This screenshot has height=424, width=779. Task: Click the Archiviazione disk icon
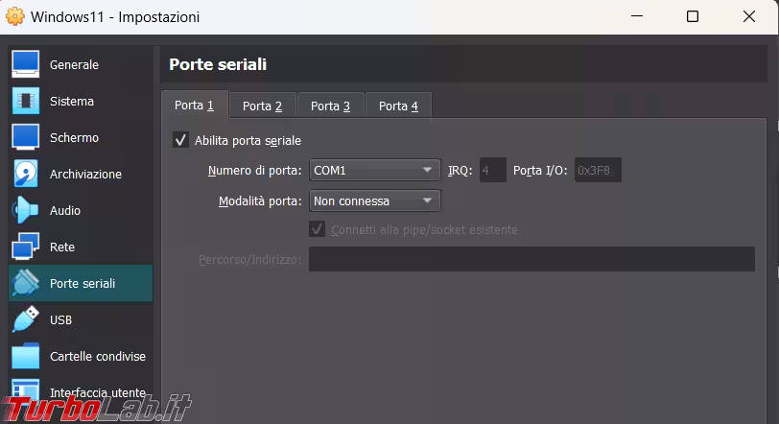point(26,174)
